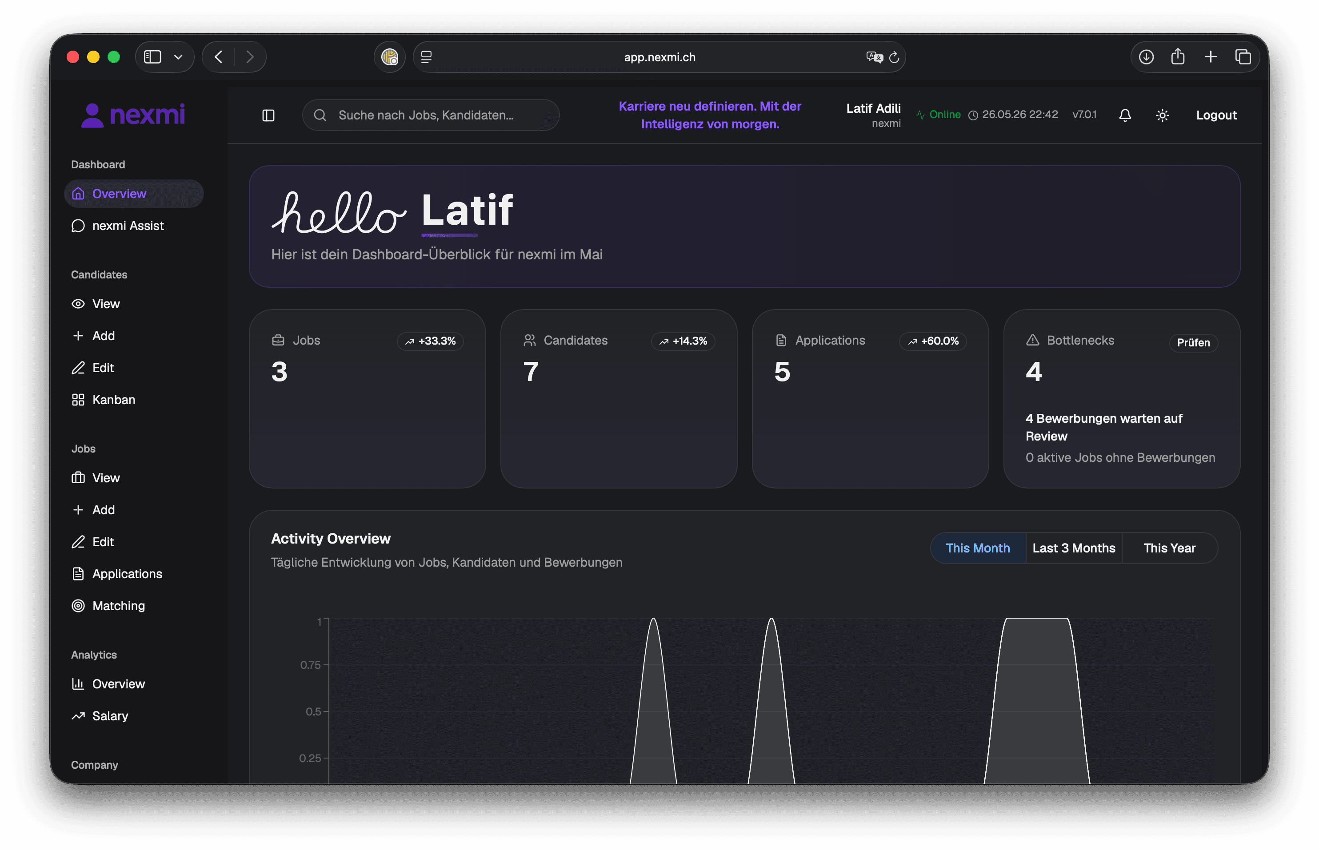Image resolution: width=1319 pixels, height=850 pixels.
Task: Click "4 Bewerbungen warten auf Review"
Action: pos(1103,427)
